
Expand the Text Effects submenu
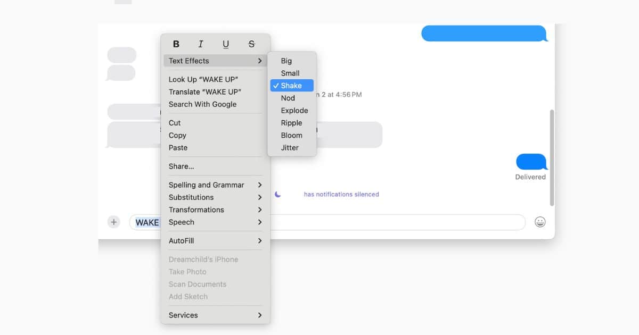(215, 61)
